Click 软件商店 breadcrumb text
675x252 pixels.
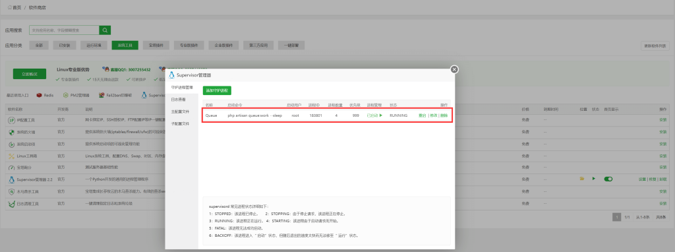click(38, 8)
